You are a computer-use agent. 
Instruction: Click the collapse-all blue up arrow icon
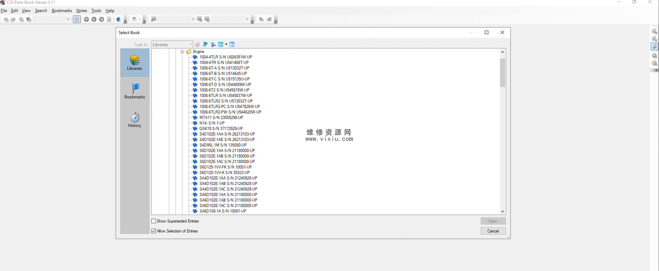[213, 44]
